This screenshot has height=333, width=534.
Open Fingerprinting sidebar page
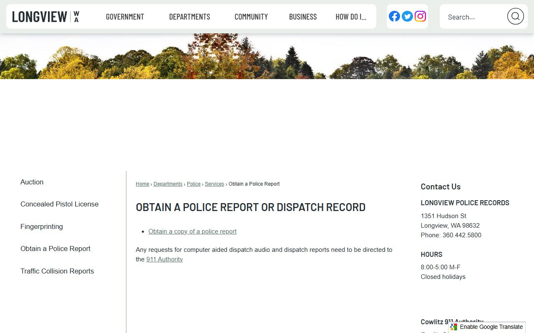[42, 226]
